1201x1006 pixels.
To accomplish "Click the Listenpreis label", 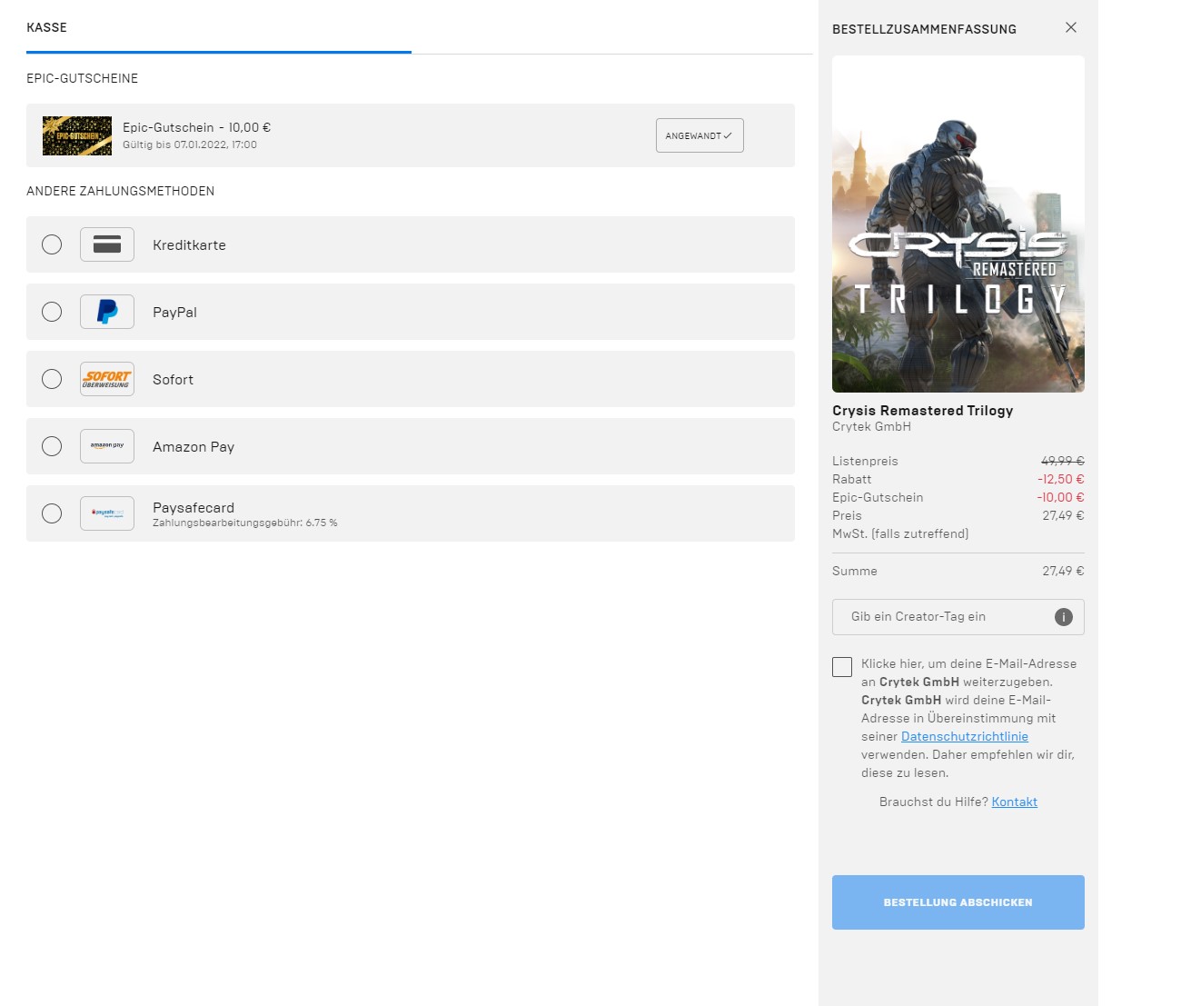I will [865, 461].
